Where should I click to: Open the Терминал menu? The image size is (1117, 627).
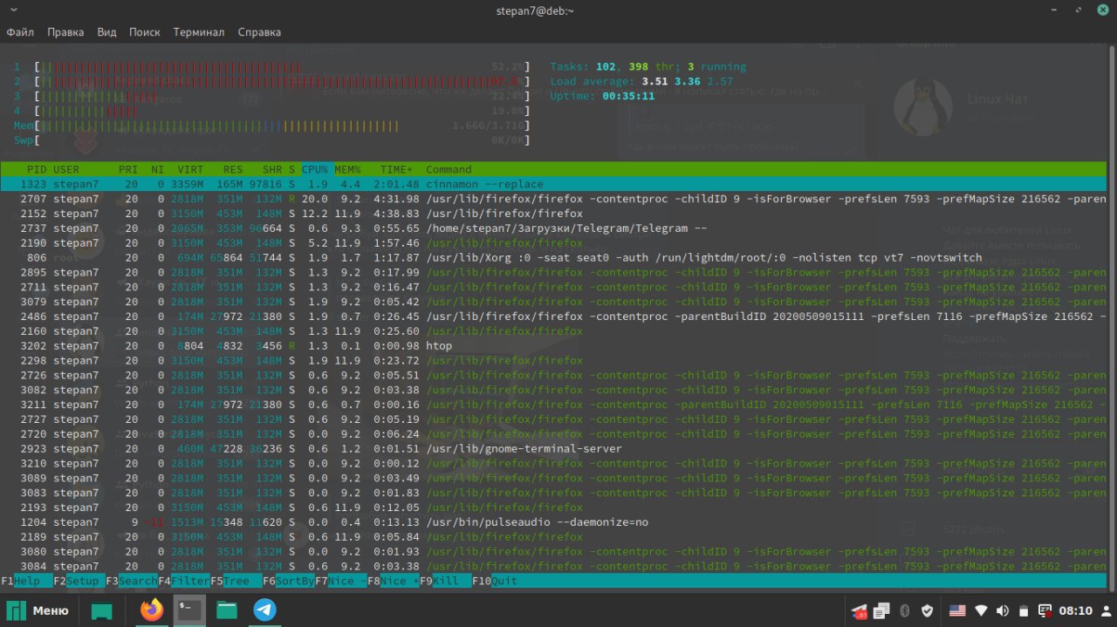198,32
